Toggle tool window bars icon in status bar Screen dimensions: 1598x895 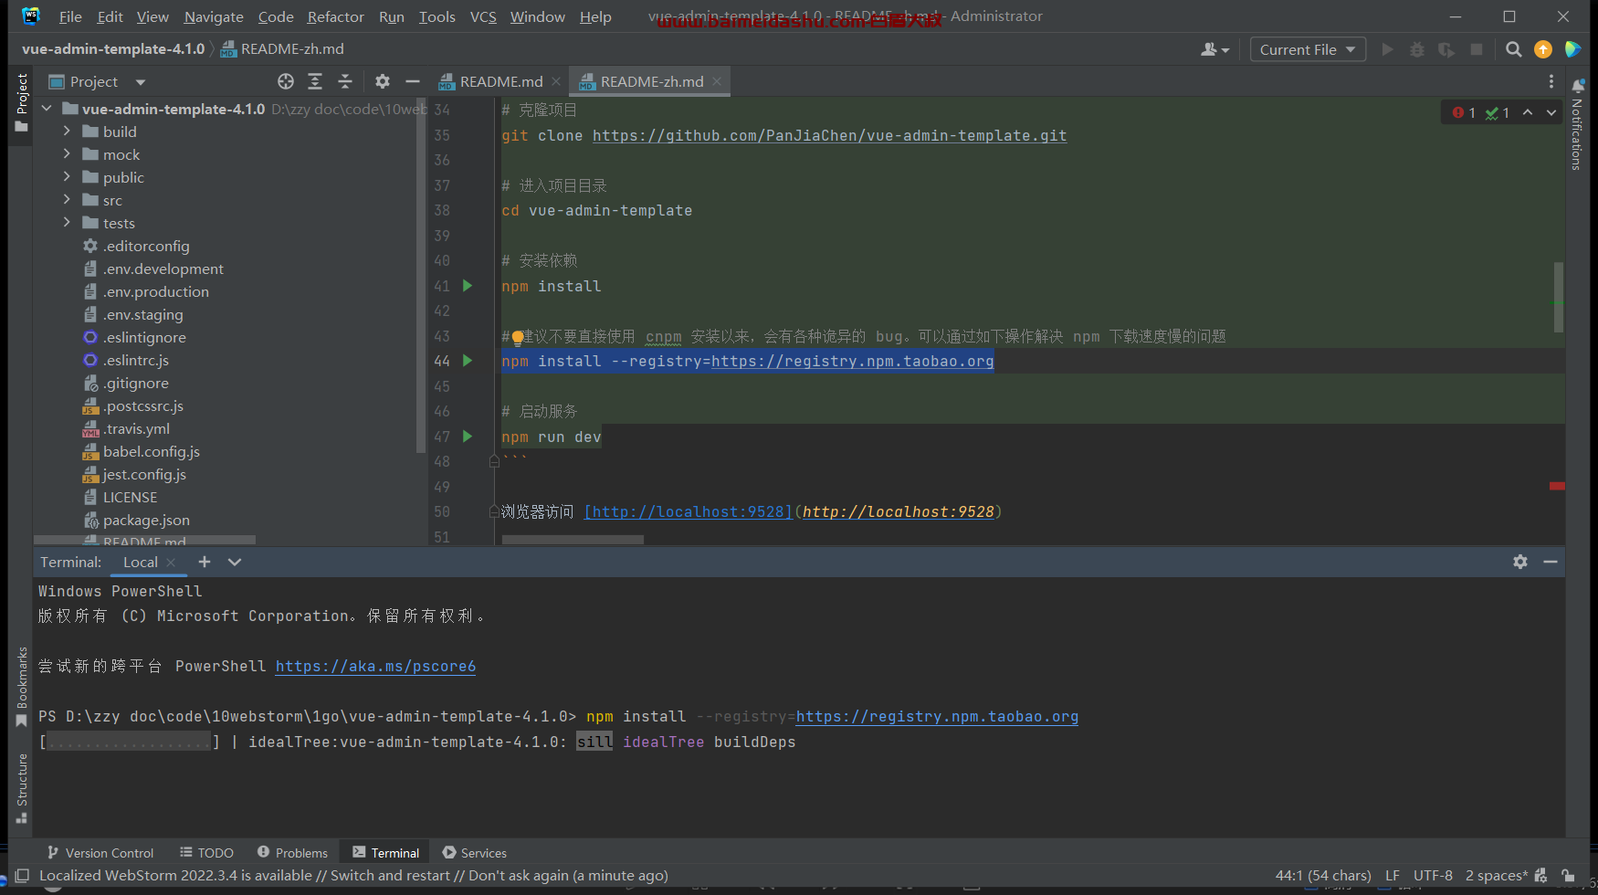point(23,875)
